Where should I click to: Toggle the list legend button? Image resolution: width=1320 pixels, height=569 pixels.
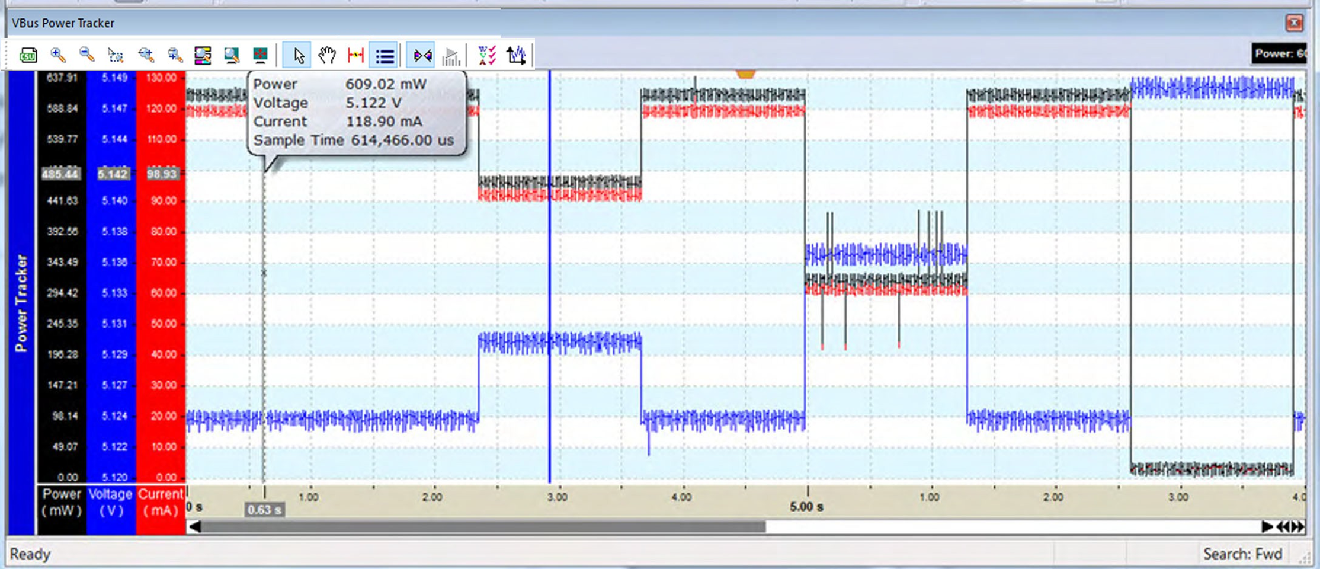[x=384, y=56]
